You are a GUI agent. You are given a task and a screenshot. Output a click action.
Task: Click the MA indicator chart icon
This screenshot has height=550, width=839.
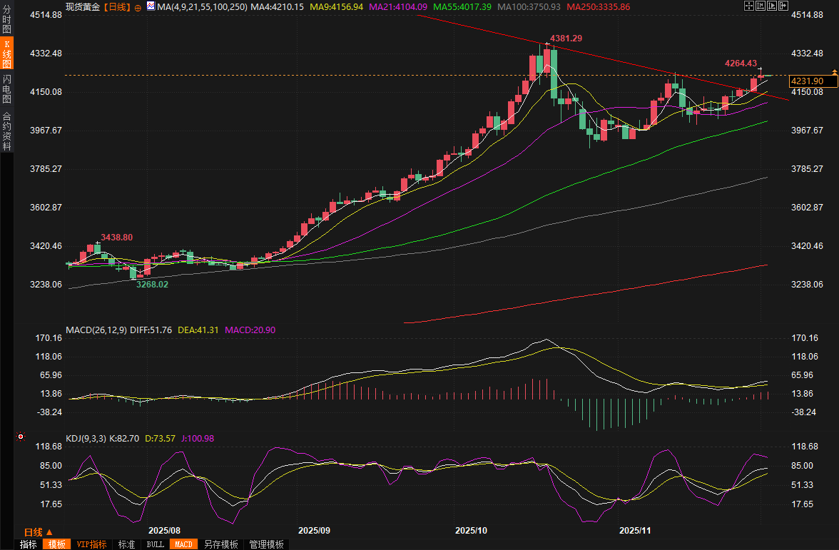(x=150, y=6)
